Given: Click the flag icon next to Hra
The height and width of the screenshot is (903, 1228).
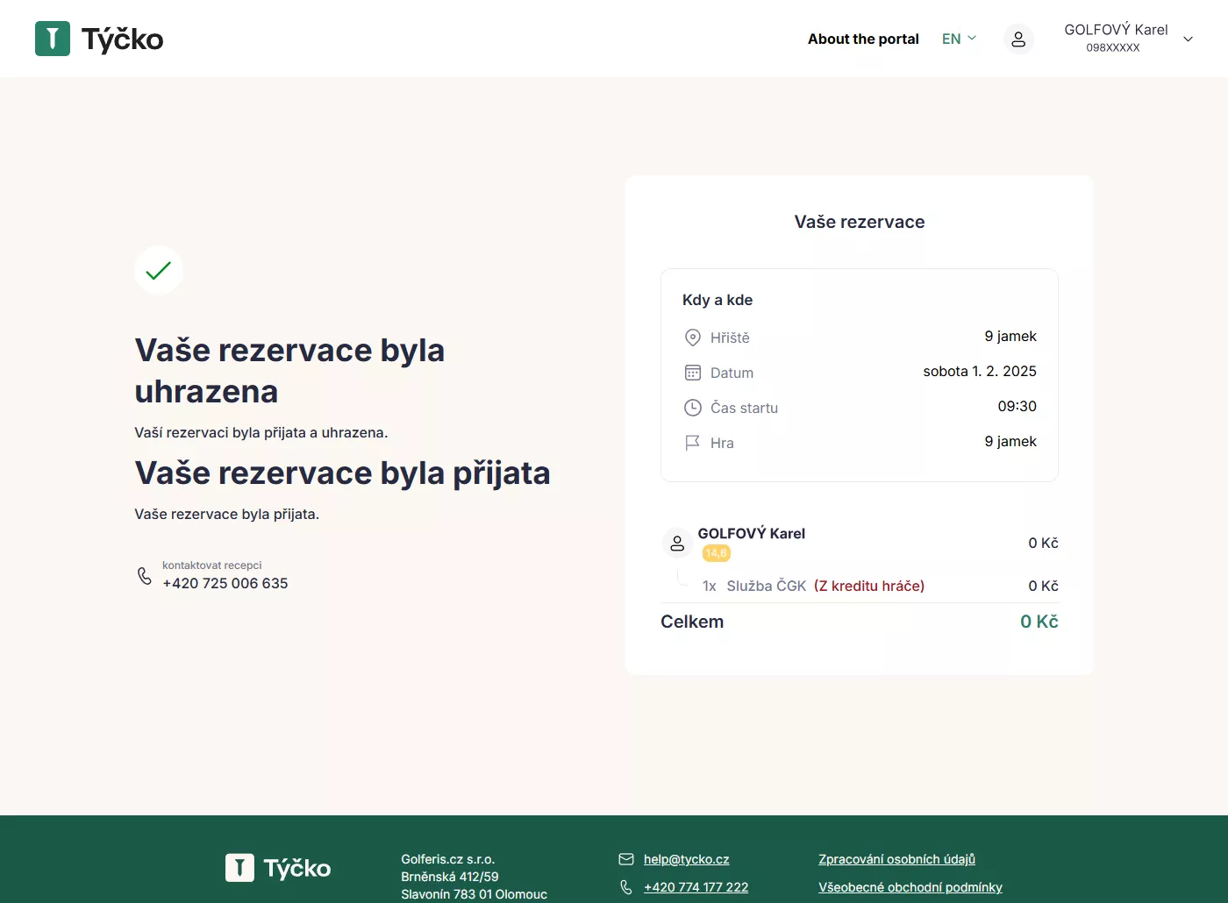Looking at the screenshot, I should click(693, 443).
